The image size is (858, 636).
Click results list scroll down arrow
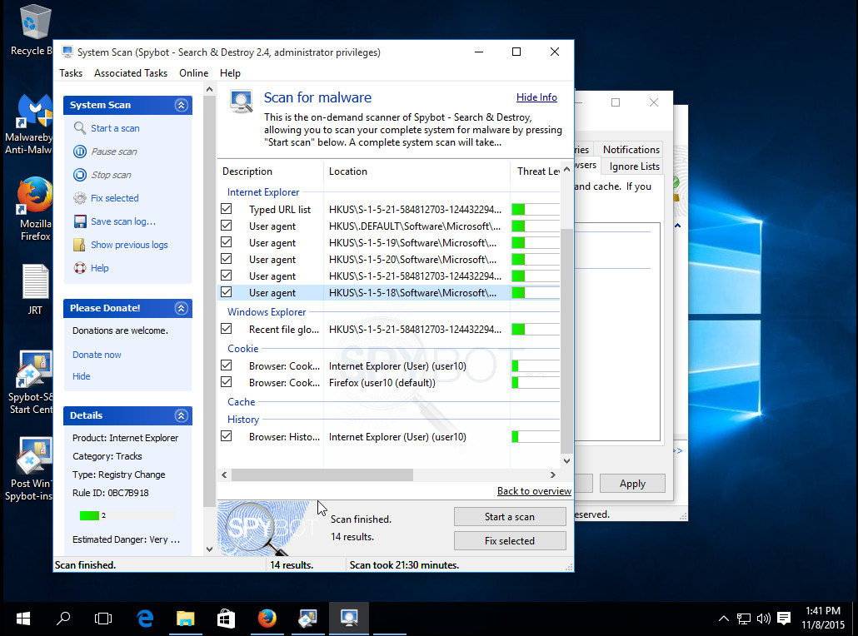tap(567, 461)
